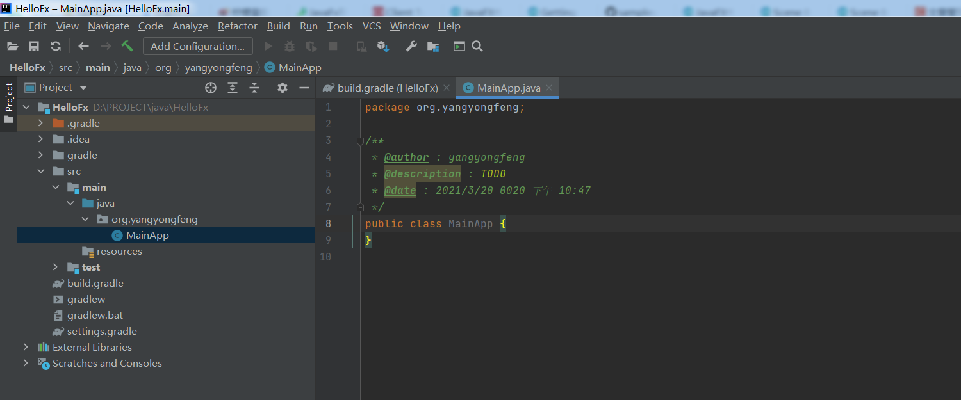Click the Save All toolbar icon

click(34, 46)
